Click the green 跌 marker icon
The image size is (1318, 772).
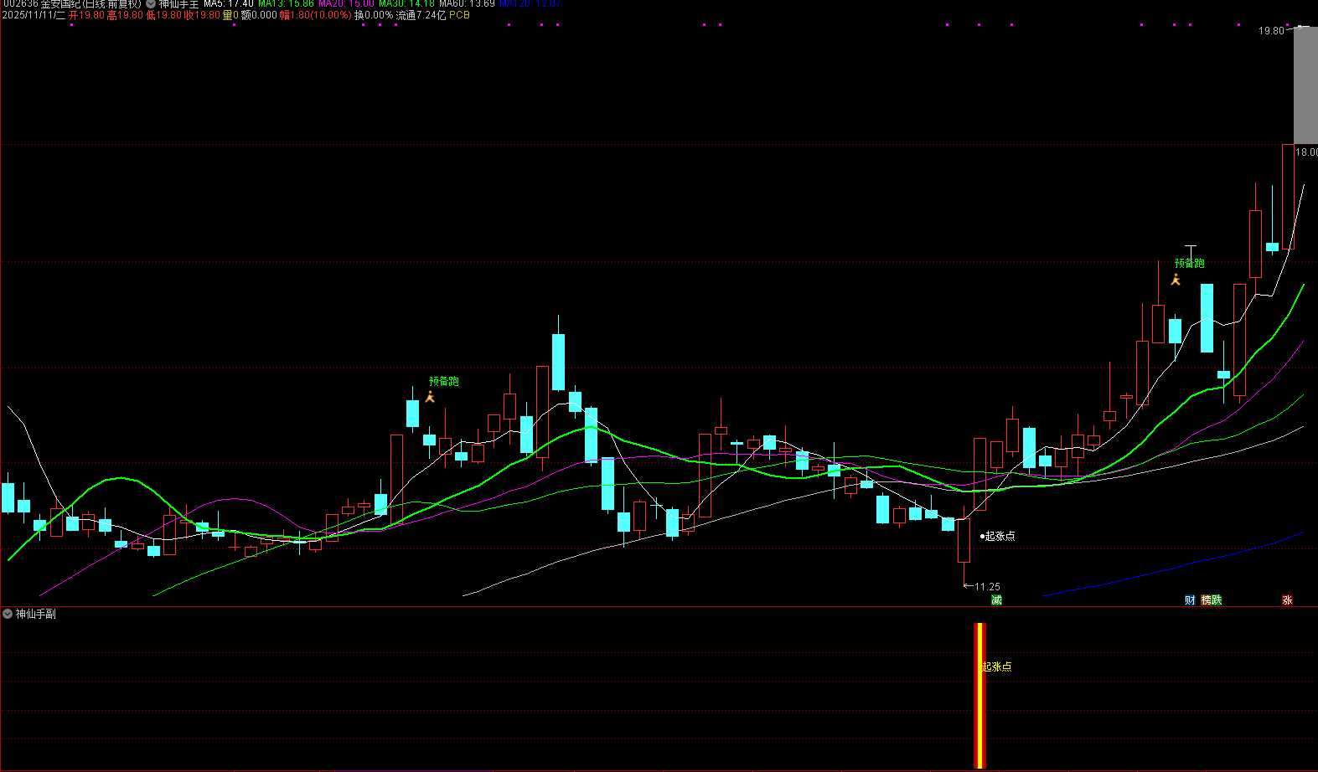point(1217,600)
